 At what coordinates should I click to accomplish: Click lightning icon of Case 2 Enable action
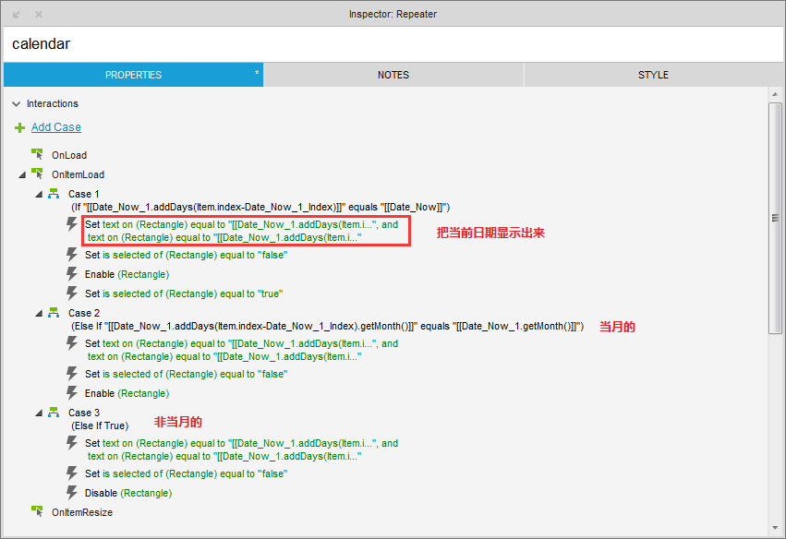(72, 393)
